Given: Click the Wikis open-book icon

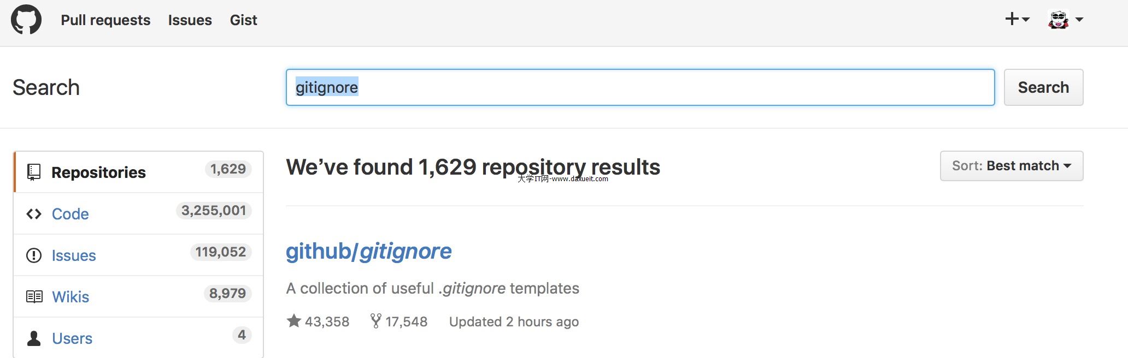Looking at the screenshot, I should pos(34,296).
